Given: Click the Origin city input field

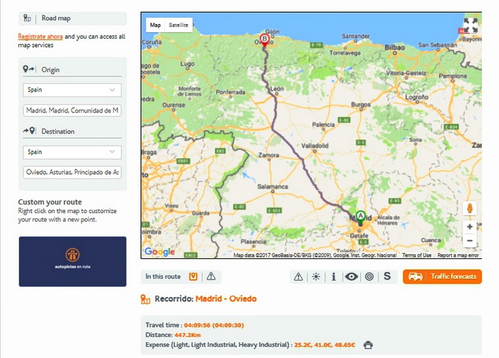Looking at the screenshot, I should point(72,111).
